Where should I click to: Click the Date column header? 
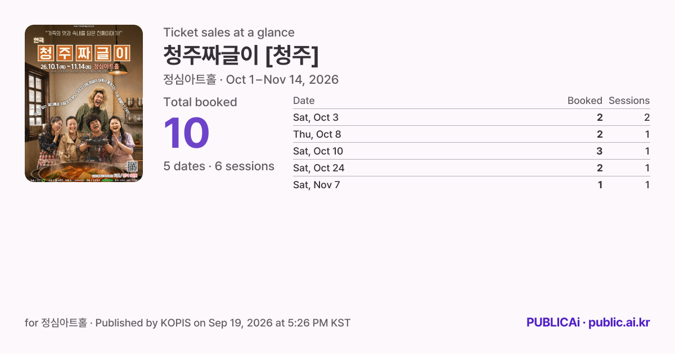(304, 101)
